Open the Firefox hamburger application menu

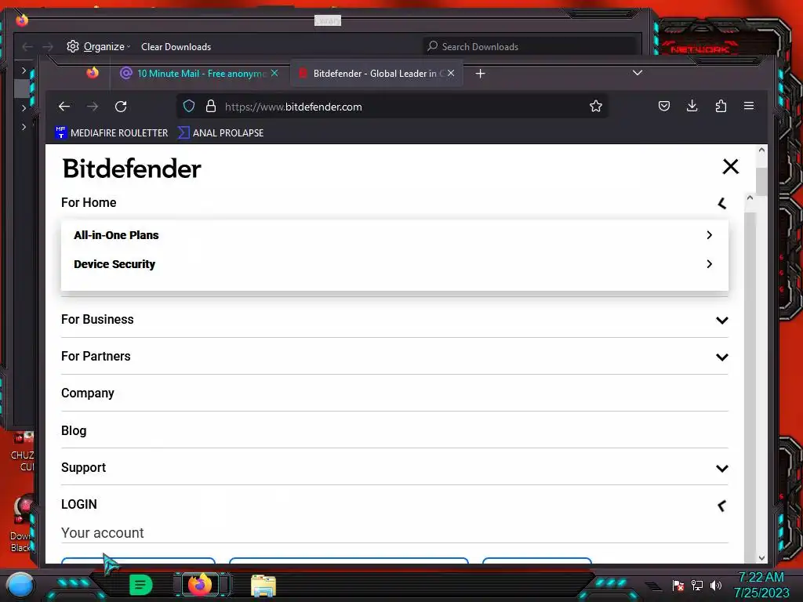(x=749, y=106)
